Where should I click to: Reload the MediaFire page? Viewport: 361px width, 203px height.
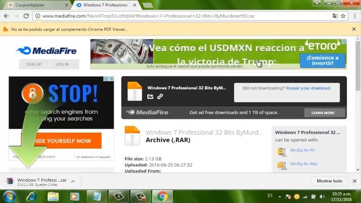pos(26,16)
